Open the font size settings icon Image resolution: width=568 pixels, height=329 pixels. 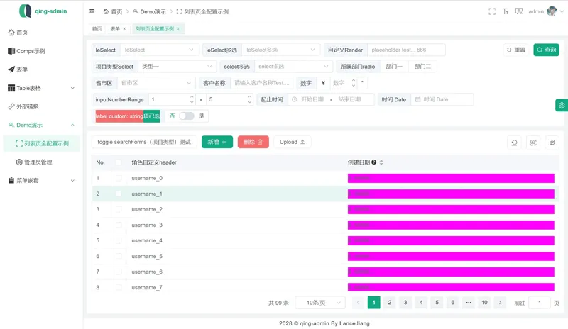click(506, 11)
